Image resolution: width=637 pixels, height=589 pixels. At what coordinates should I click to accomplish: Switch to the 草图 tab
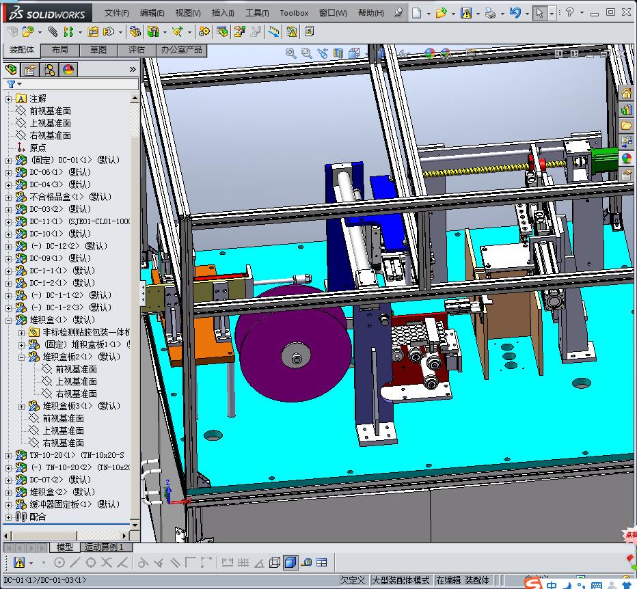98,50
